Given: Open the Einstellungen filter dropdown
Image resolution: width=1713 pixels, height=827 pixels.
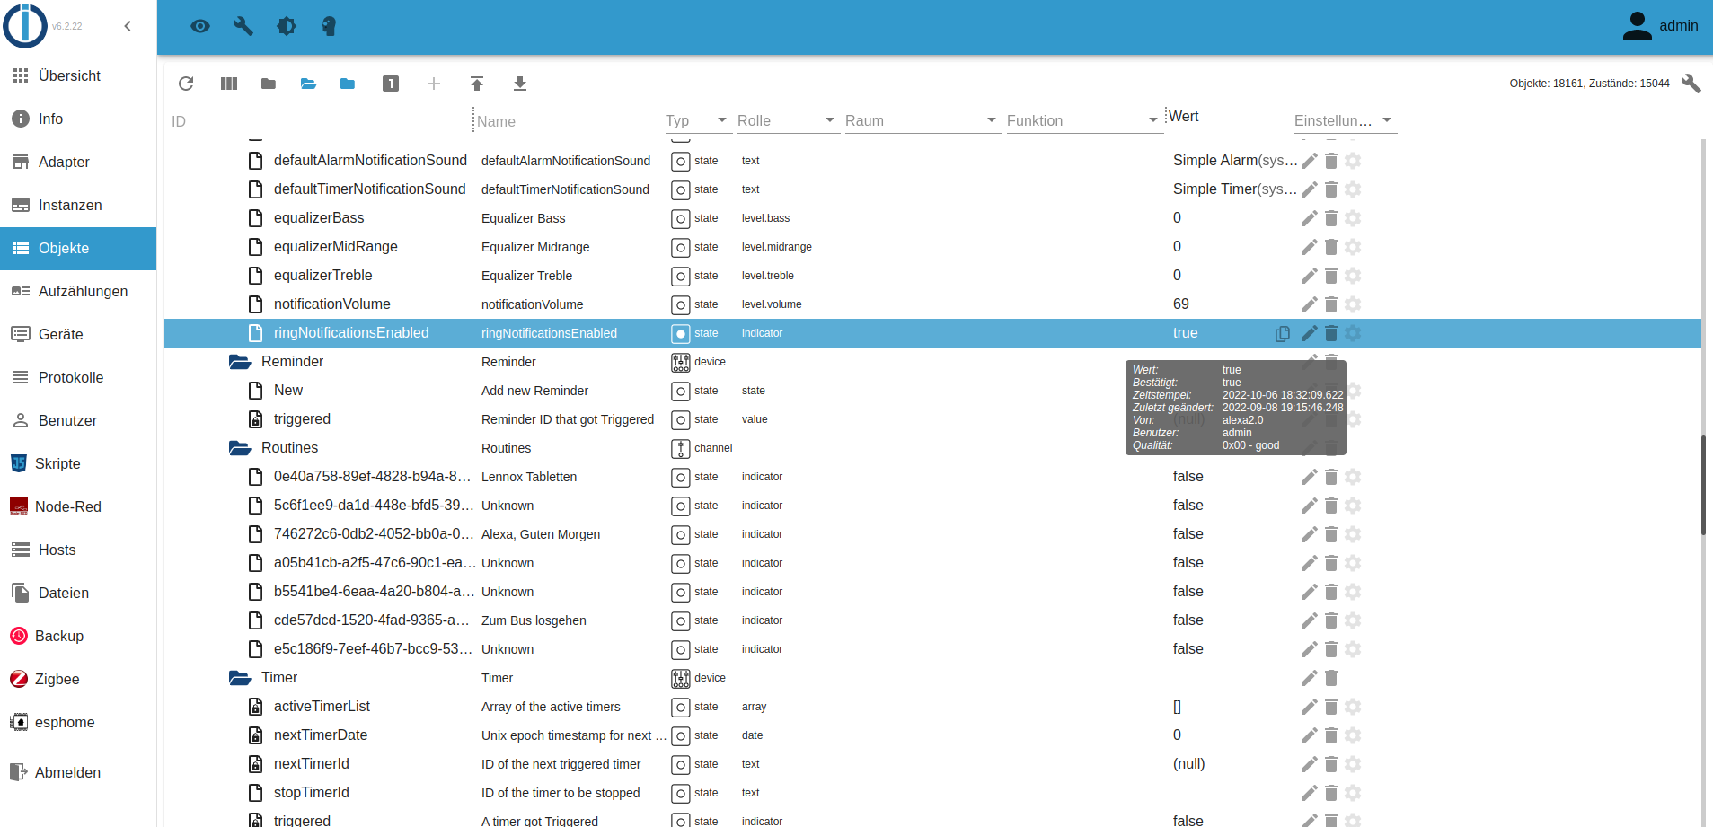Looking at the screenshot, I should pos(1344,120).
